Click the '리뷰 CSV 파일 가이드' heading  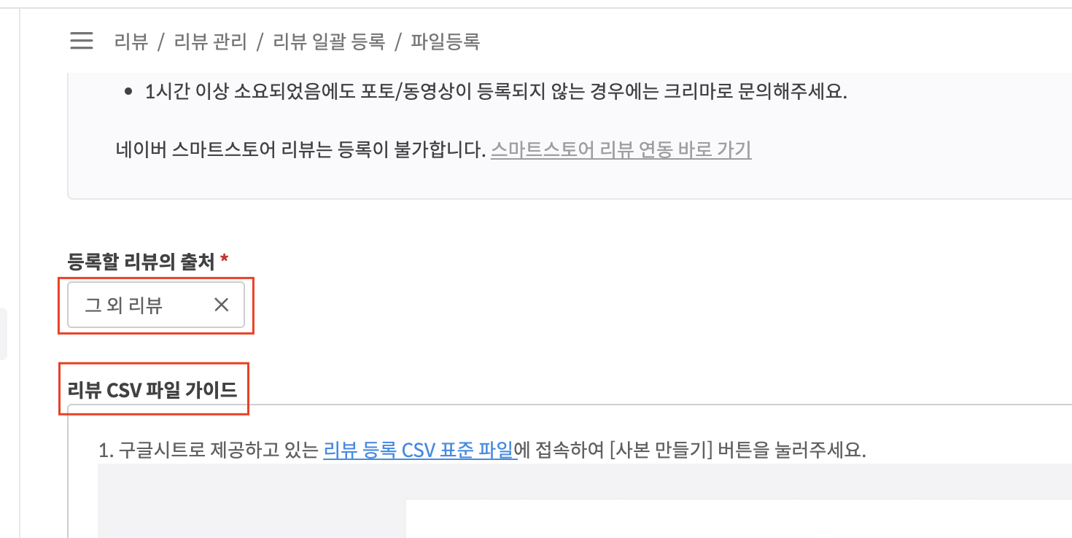click(152, 390)
